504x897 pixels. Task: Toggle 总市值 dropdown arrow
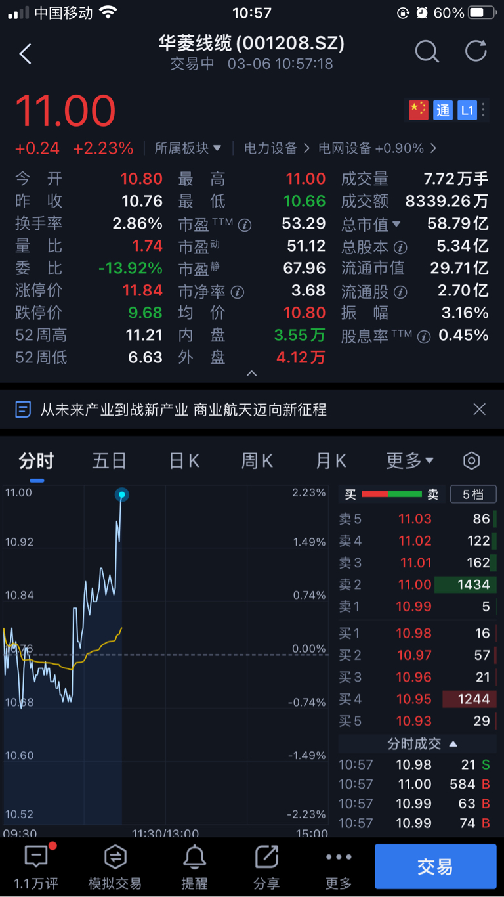click(396, 225)
